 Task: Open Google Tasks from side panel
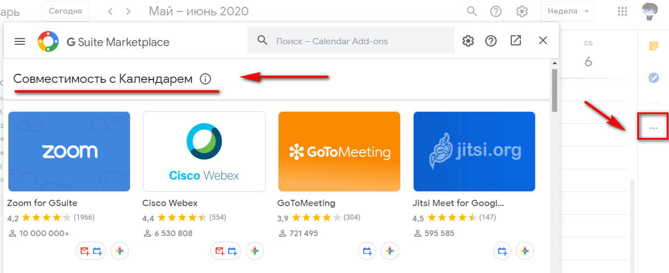pyautogui.click(x=654, y=78)
